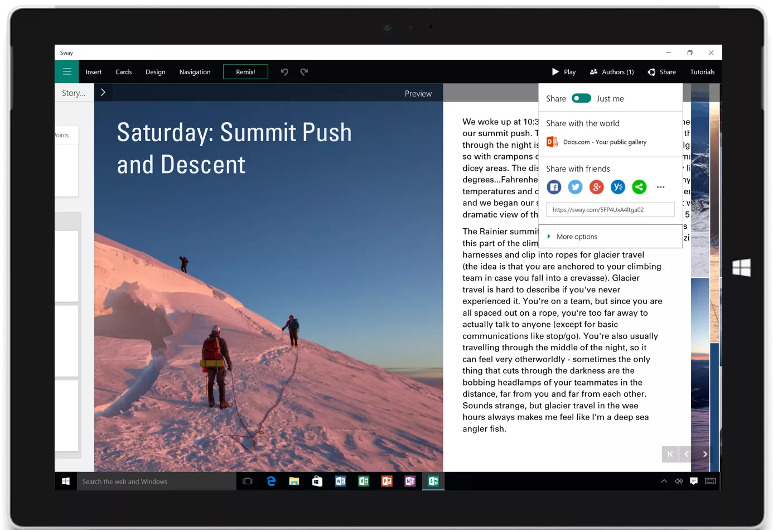
Task: Share the Sway on Twitter
Action: coord(575,187)
